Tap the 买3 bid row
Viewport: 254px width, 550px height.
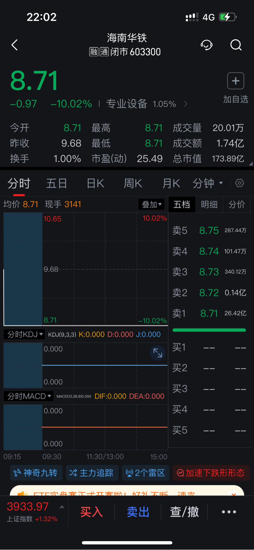pyautogui.click(x=209, y=389)
